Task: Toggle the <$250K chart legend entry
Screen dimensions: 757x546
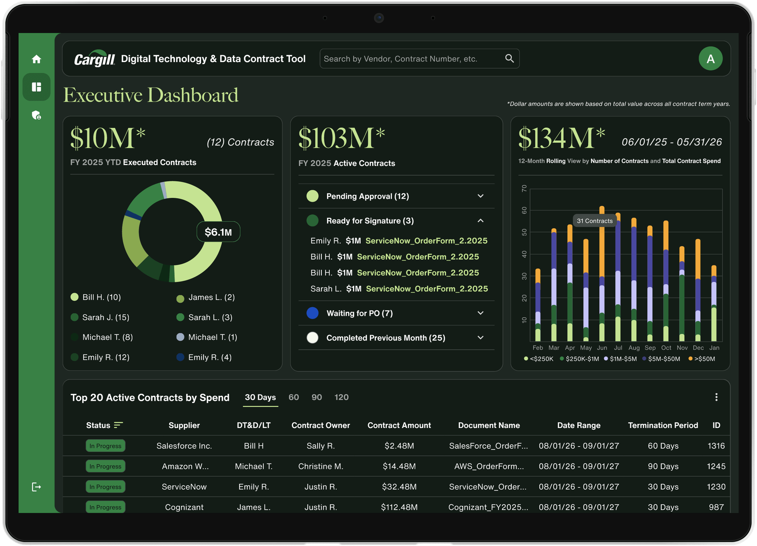Action: (539, 359)
